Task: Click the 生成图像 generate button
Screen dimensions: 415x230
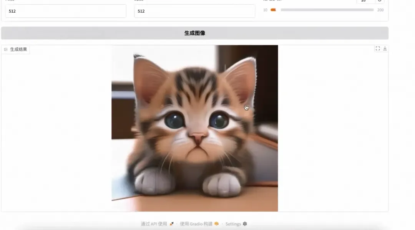Action: point(194,33)
